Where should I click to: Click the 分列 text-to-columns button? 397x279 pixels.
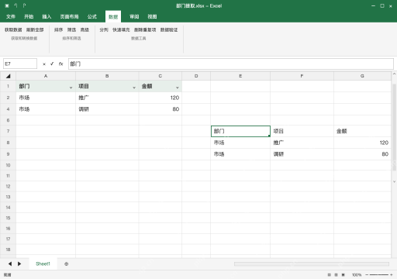click(x=104, y=30)
